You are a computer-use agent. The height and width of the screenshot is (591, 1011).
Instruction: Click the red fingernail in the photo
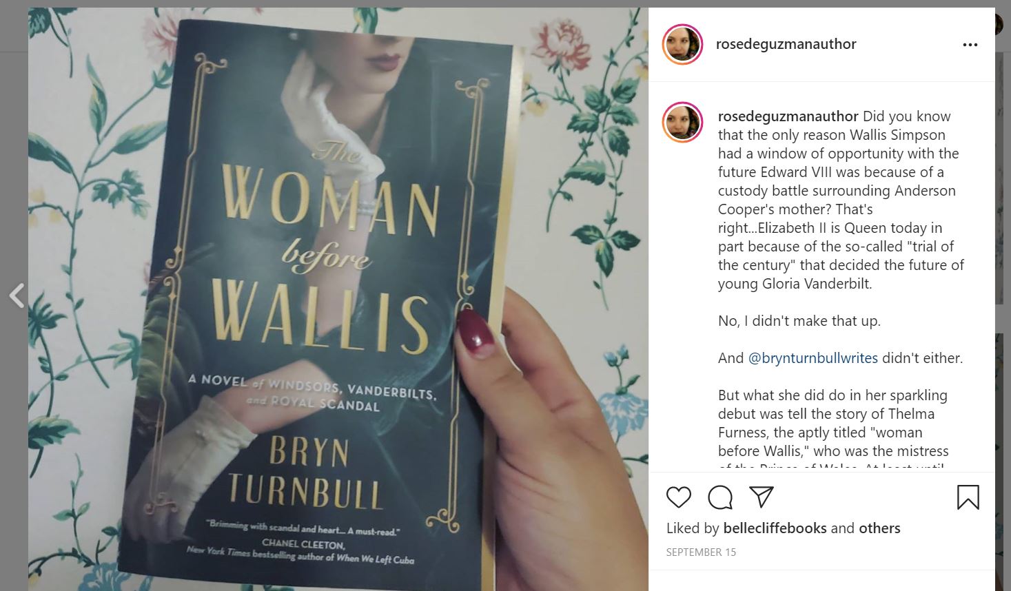475,332
